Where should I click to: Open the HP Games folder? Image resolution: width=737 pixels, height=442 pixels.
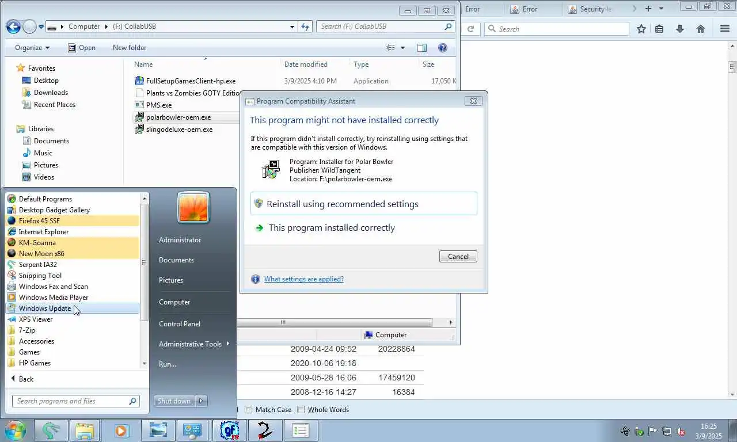(73, 363)
